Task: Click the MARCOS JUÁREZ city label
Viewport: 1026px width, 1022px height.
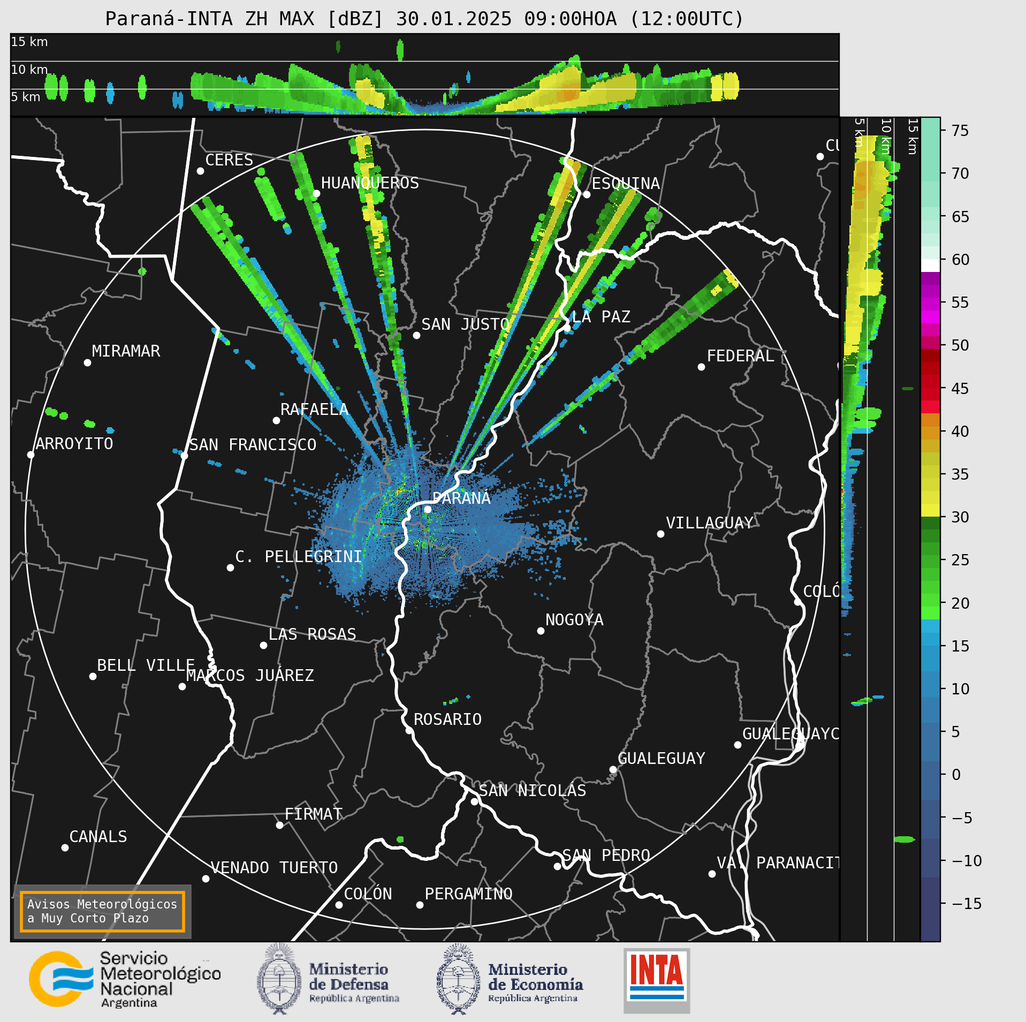Action: pyautogui.click(x=250, y=676)
